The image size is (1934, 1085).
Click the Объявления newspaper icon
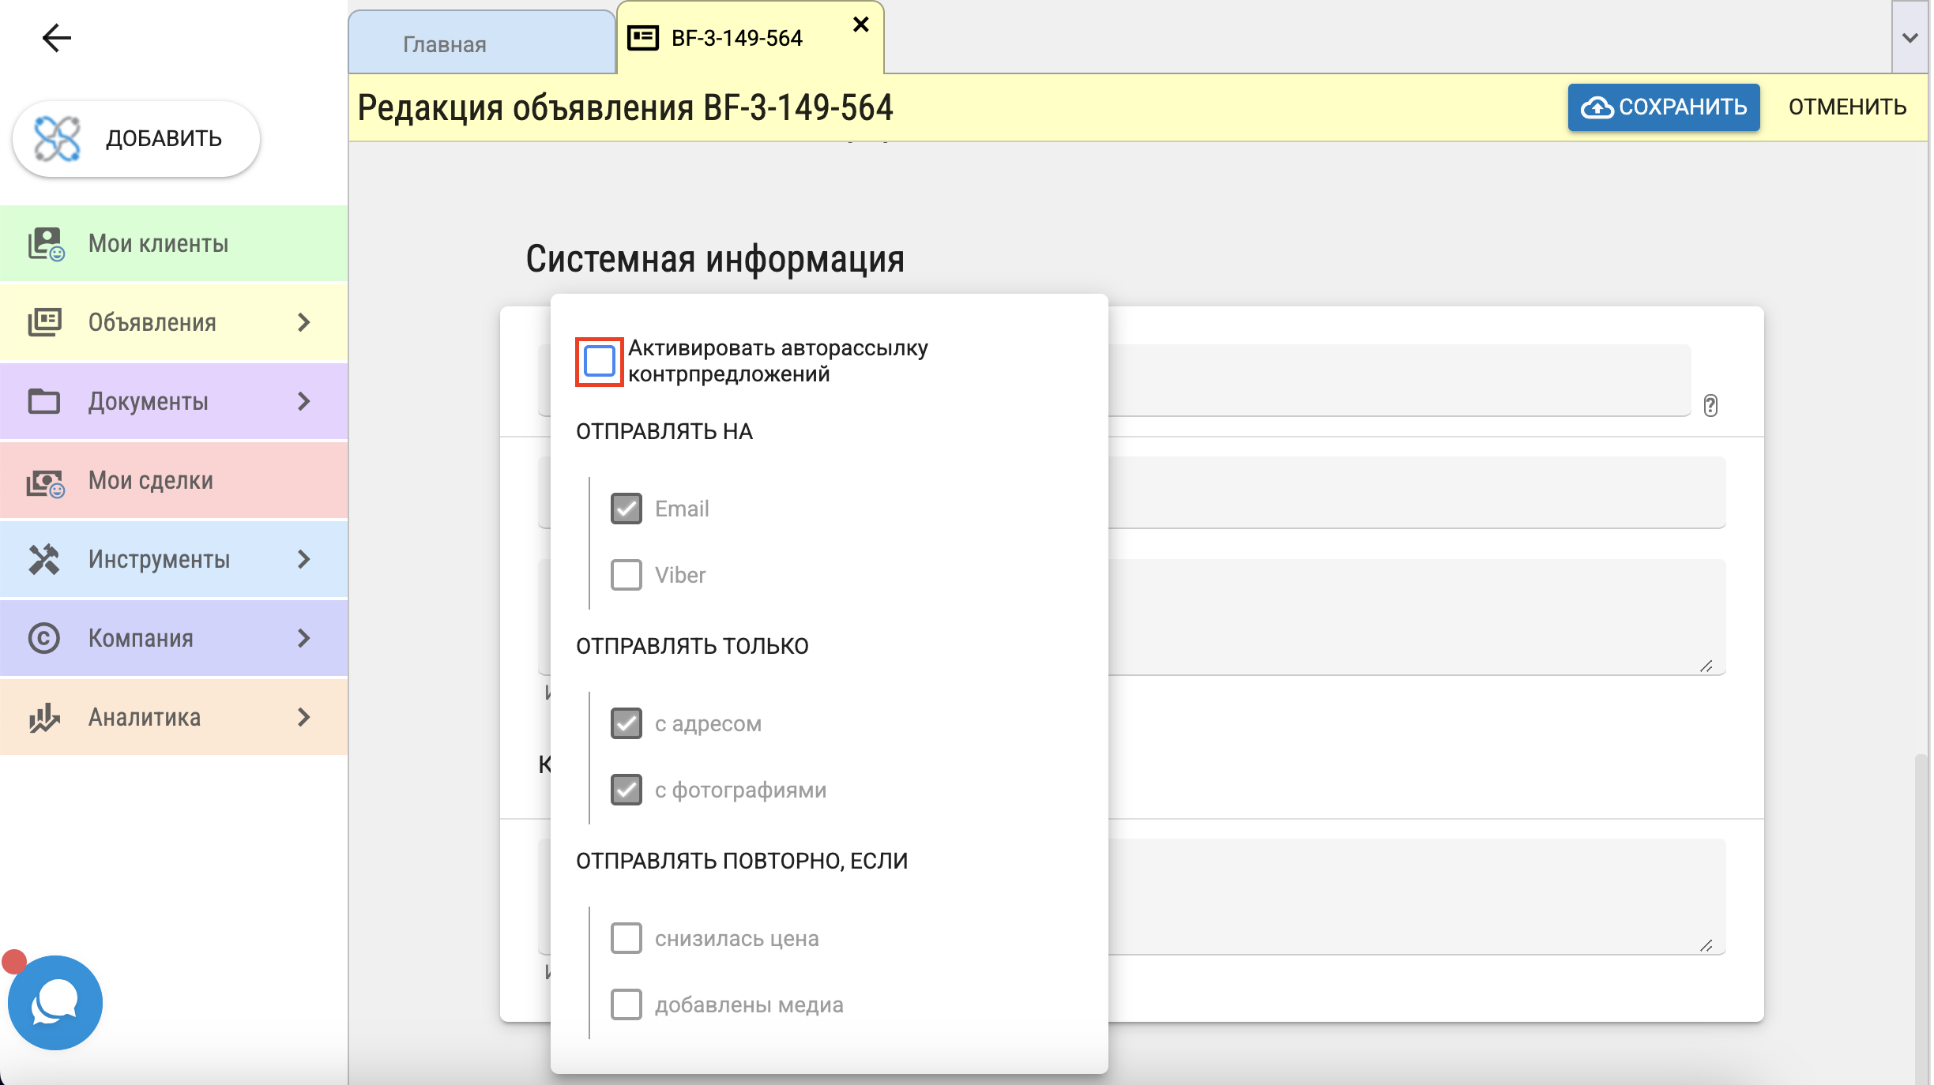click(x=44, y=322)
